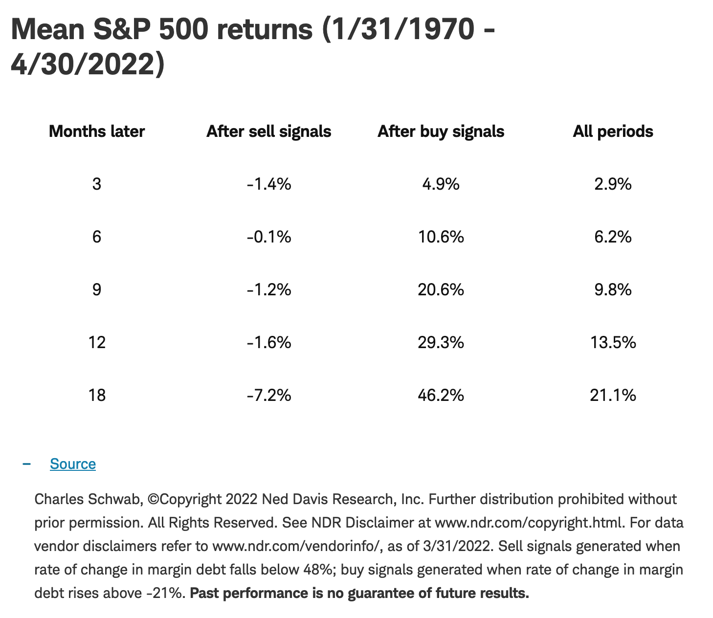Select the 6.2% all periods value
713x618 pixels.
[613, 237]
